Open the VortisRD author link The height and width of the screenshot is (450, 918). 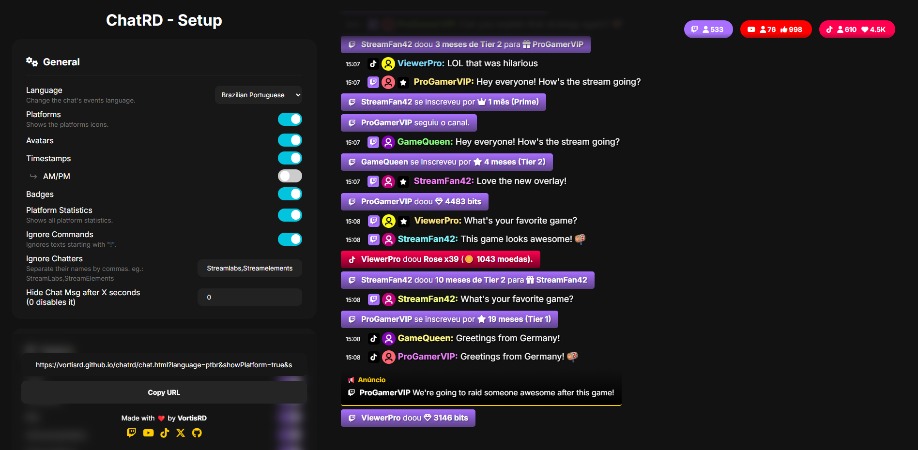192,418
